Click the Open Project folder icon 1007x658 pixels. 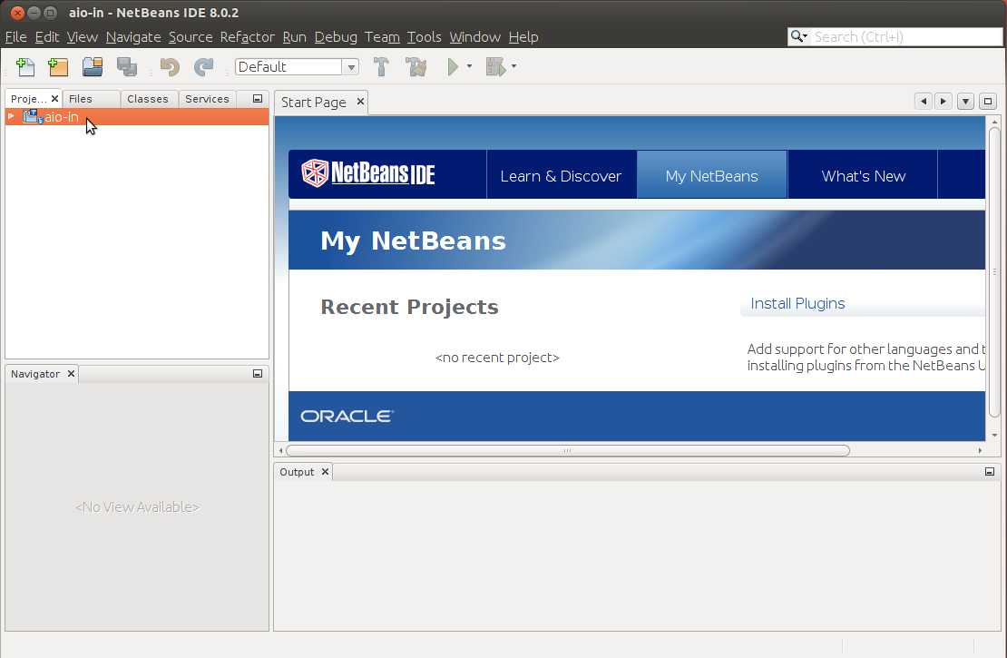pyautogui.click(x=93, y=66)
